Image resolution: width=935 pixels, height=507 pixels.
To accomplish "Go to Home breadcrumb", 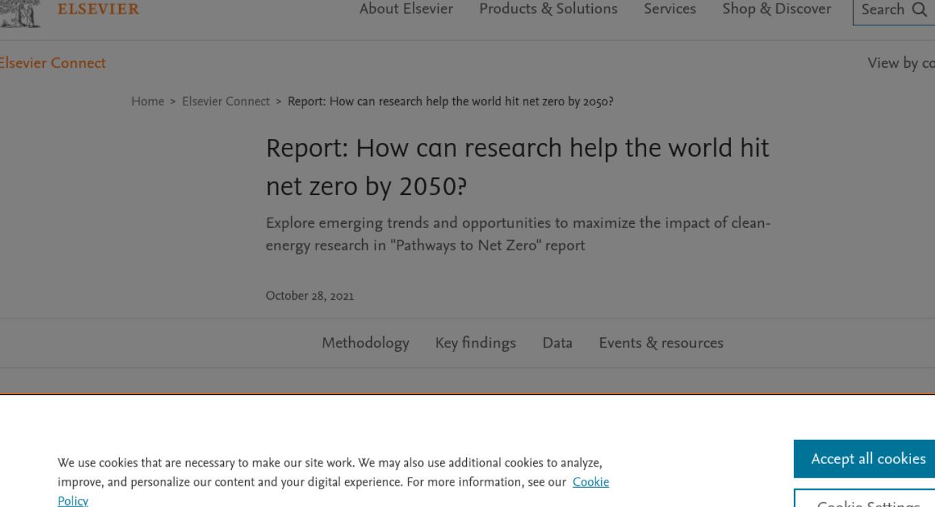I will click(148, 102).
